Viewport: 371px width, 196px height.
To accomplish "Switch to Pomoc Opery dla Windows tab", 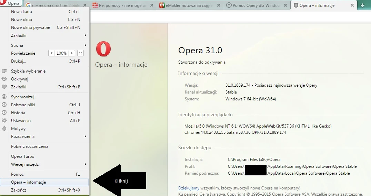I will coord(257,5).
